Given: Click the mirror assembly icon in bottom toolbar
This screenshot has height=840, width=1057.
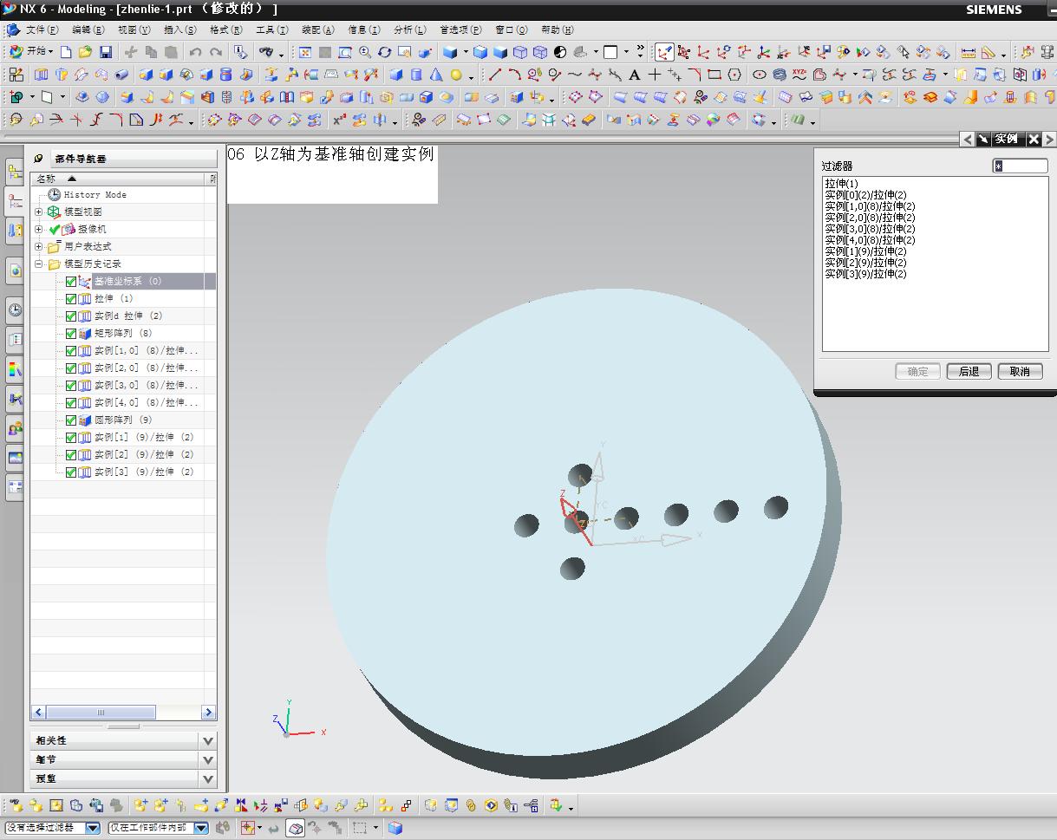Looking at the screenshot, I should click(x=241, y=805).
